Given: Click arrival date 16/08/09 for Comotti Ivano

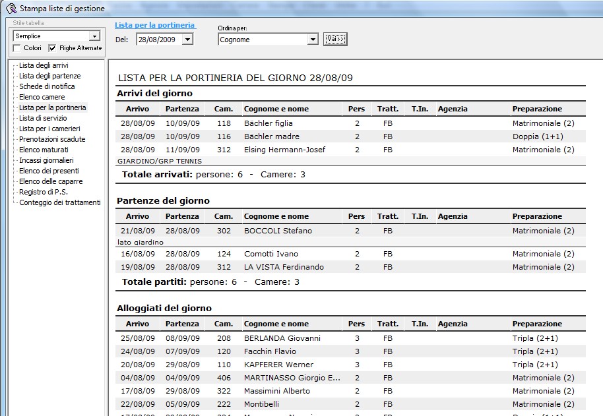Looking at the screenshot, I should (x=138, y=254).
